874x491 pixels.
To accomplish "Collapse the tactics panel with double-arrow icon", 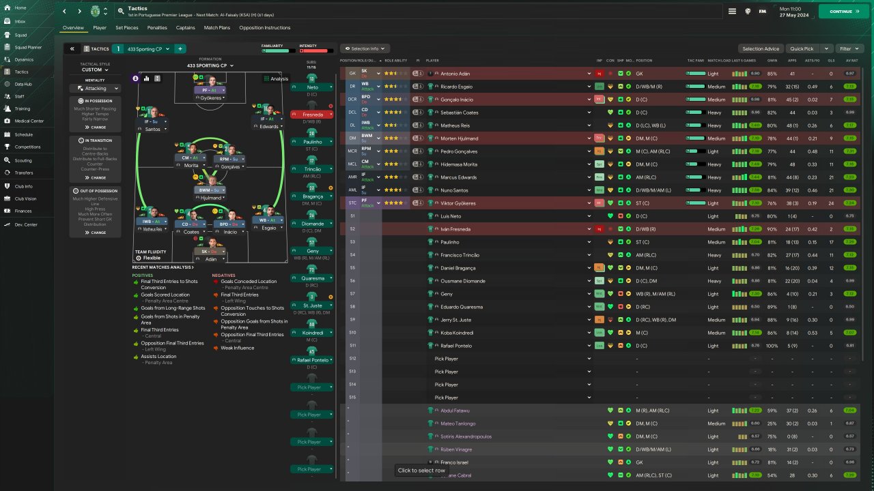I will point(72,49).
